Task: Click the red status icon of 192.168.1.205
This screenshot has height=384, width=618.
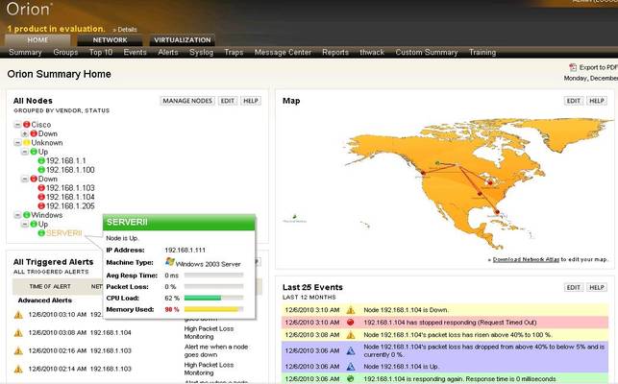Action: (41, 206)
